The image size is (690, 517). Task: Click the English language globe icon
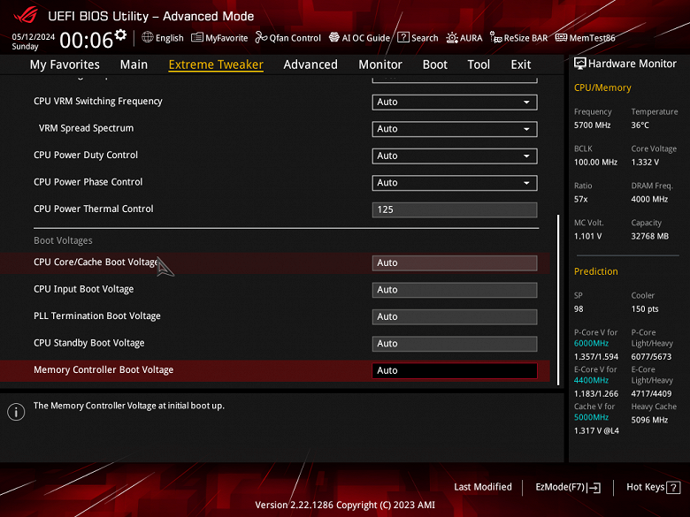tap(148, 37)
